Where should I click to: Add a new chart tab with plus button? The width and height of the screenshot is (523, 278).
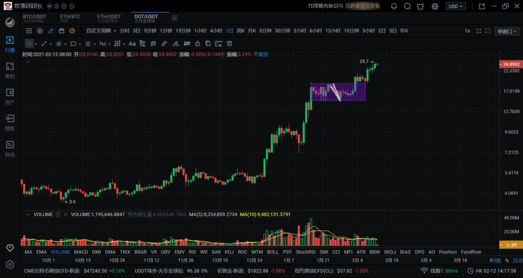pyautogui.click(x=174, y=18)
